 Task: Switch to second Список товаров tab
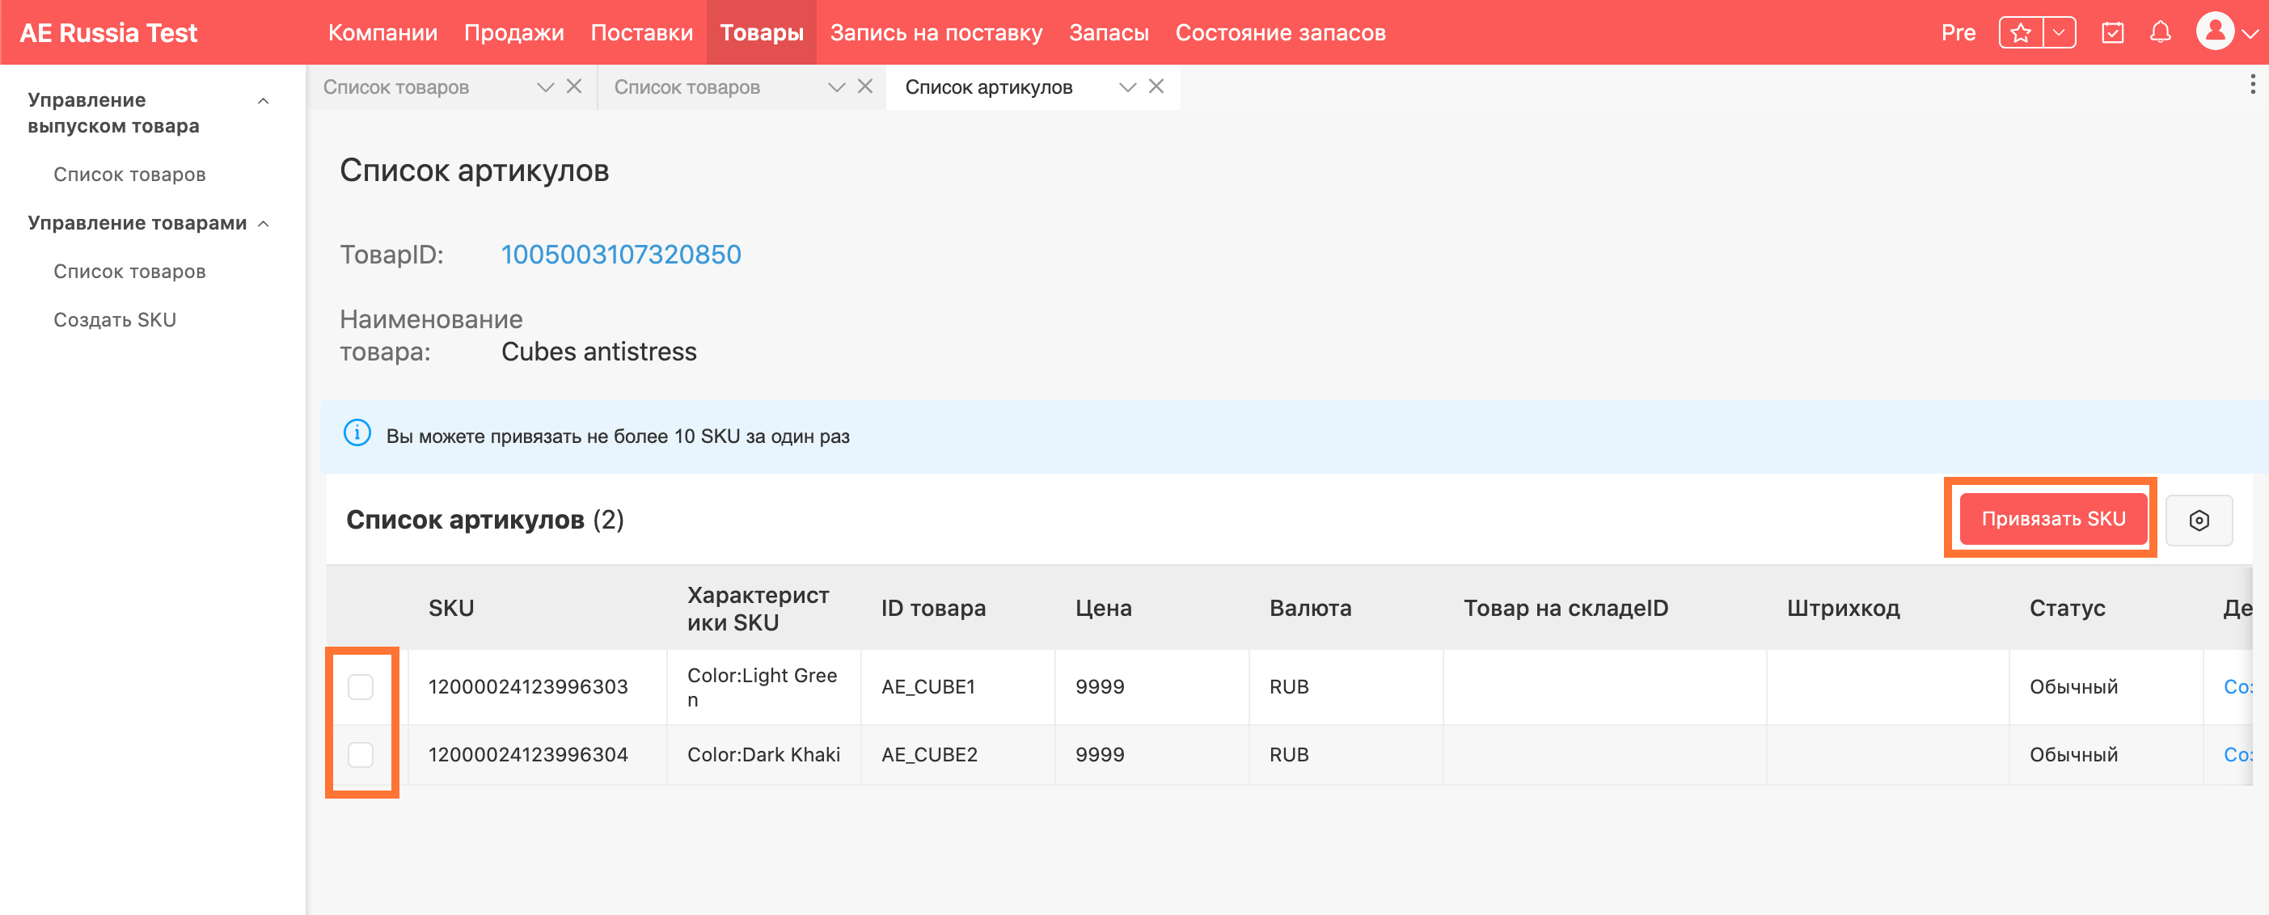pyautogui.click(x=687, y=87)
